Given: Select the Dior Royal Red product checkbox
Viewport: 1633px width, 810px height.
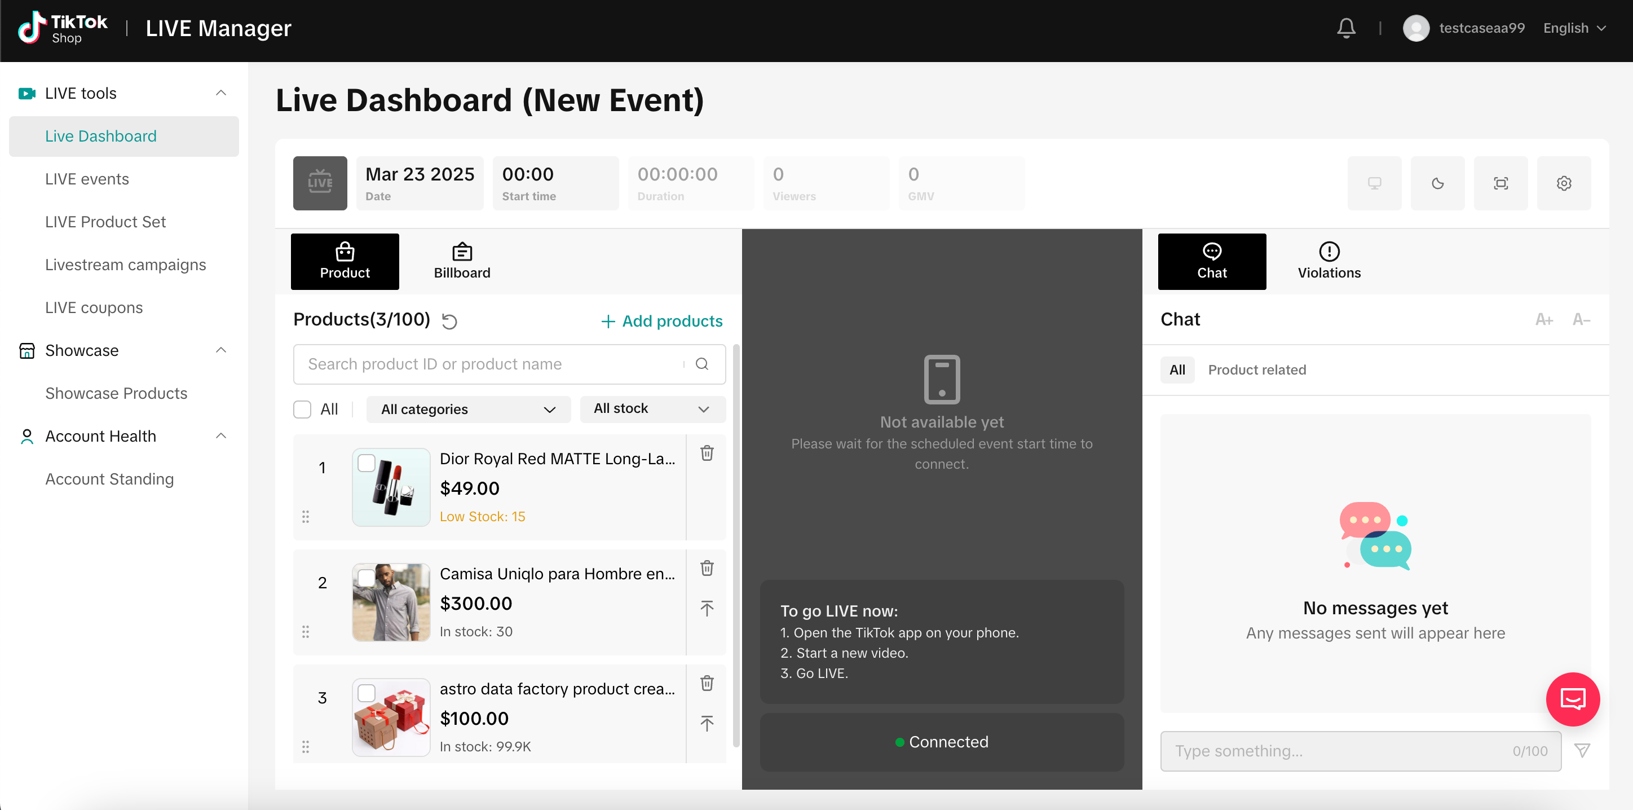Looking at the screenshot, I should click(367, 463).
